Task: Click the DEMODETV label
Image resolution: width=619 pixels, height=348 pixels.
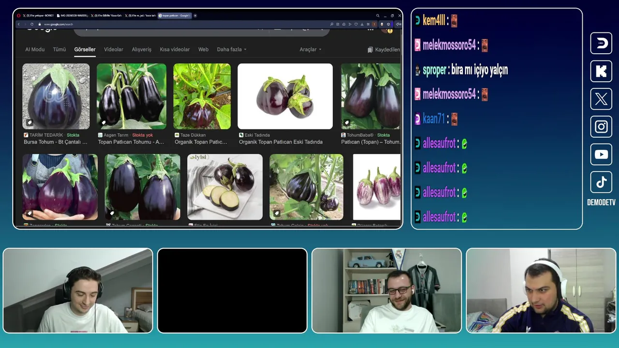Action: click(x=601, y=203)
